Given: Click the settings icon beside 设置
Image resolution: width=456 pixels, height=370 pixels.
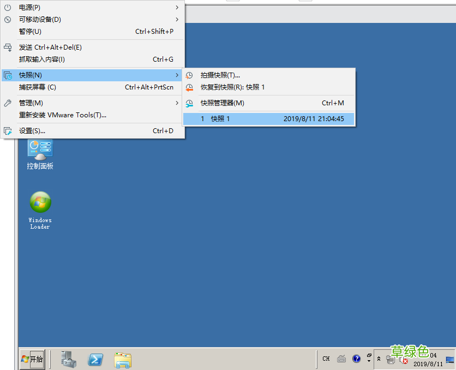Looking at the screenshot, I should (x=7, y=131).
